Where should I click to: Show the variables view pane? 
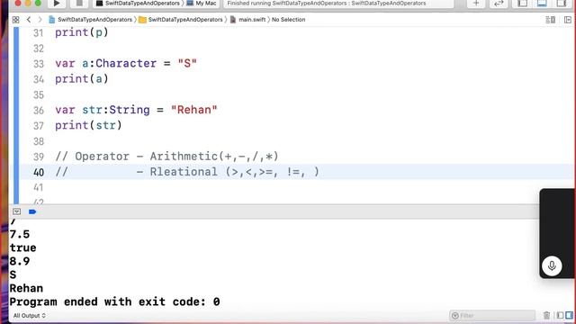560,315
